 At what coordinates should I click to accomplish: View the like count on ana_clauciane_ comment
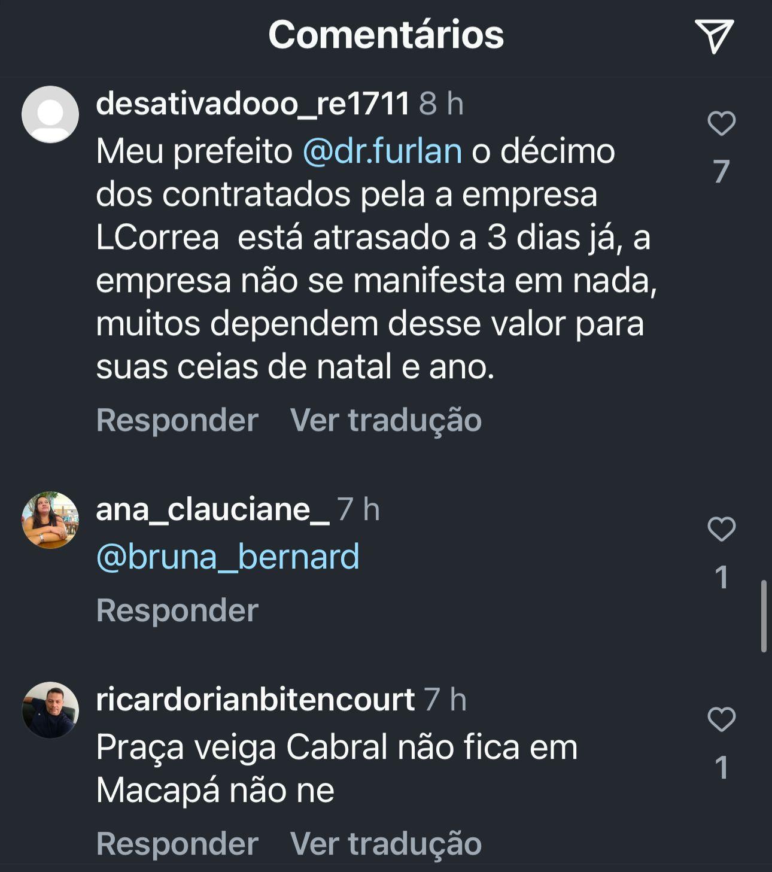click(722, 577)
